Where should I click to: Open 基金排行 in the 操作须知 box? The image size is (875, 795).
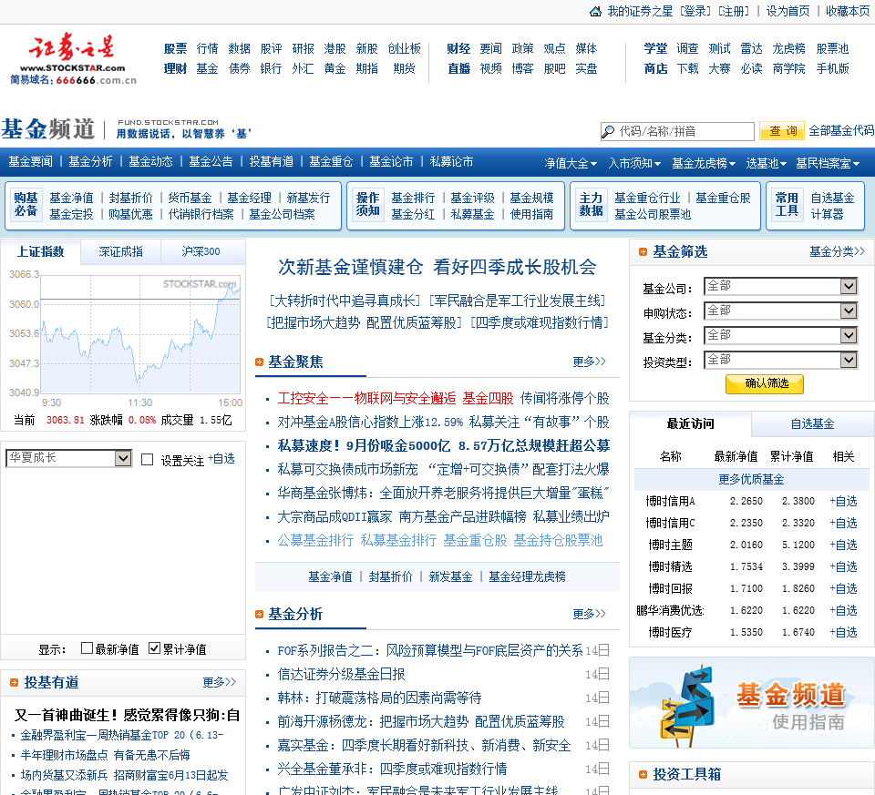[413, 198]
